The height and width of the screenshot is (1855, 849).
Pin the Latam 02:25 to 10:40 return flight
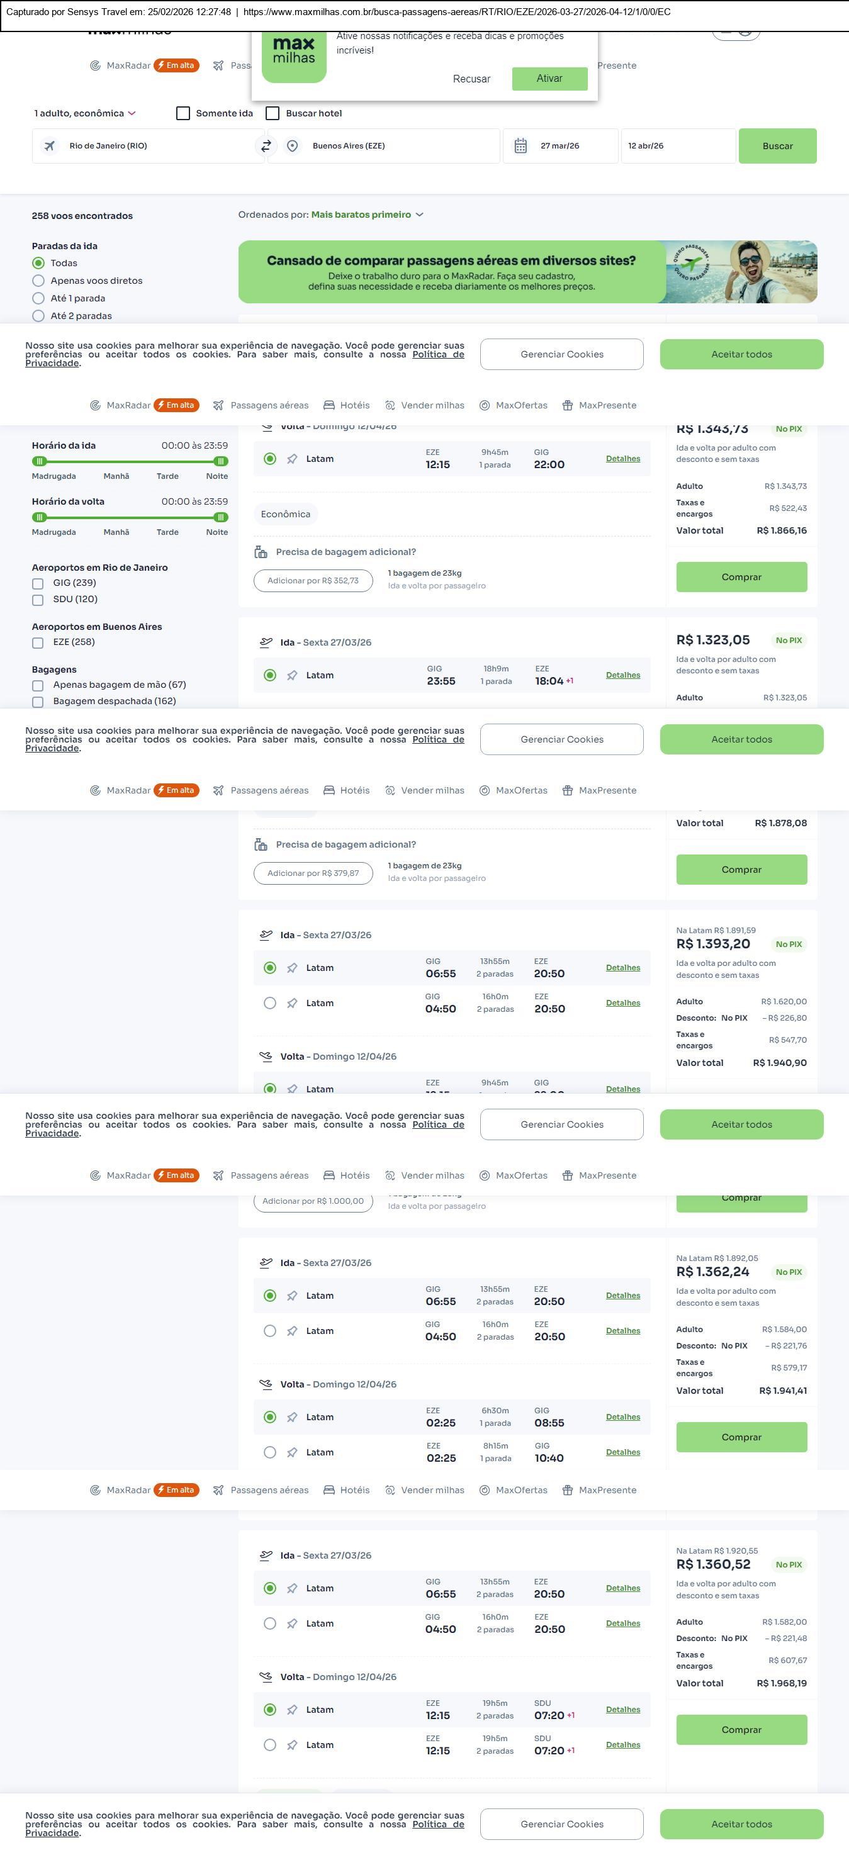tap(293, 1452)
